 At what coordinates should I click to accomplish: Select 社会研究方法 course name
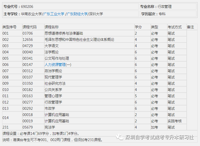click(55, 83)
